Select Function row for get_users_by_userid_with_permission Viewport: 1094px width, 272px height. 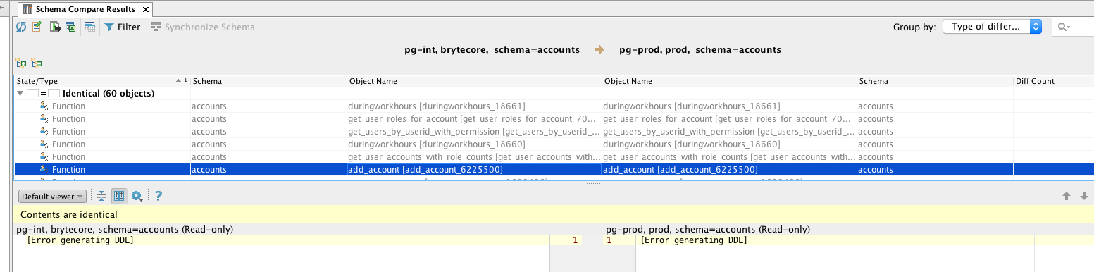(x=553, y=132)
